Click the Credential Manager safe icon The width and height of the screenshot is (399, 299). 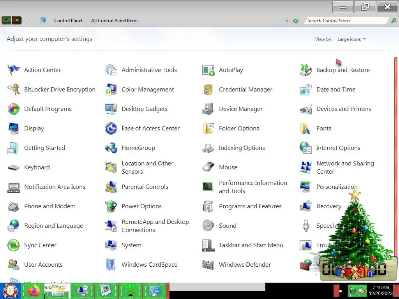click(208, 90)
